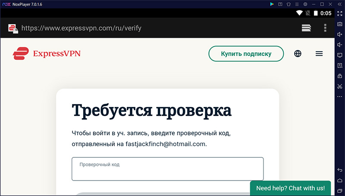Click the 0:05 clock
Image resolution: width=345 pixels, height=196 pixels.
326,13
